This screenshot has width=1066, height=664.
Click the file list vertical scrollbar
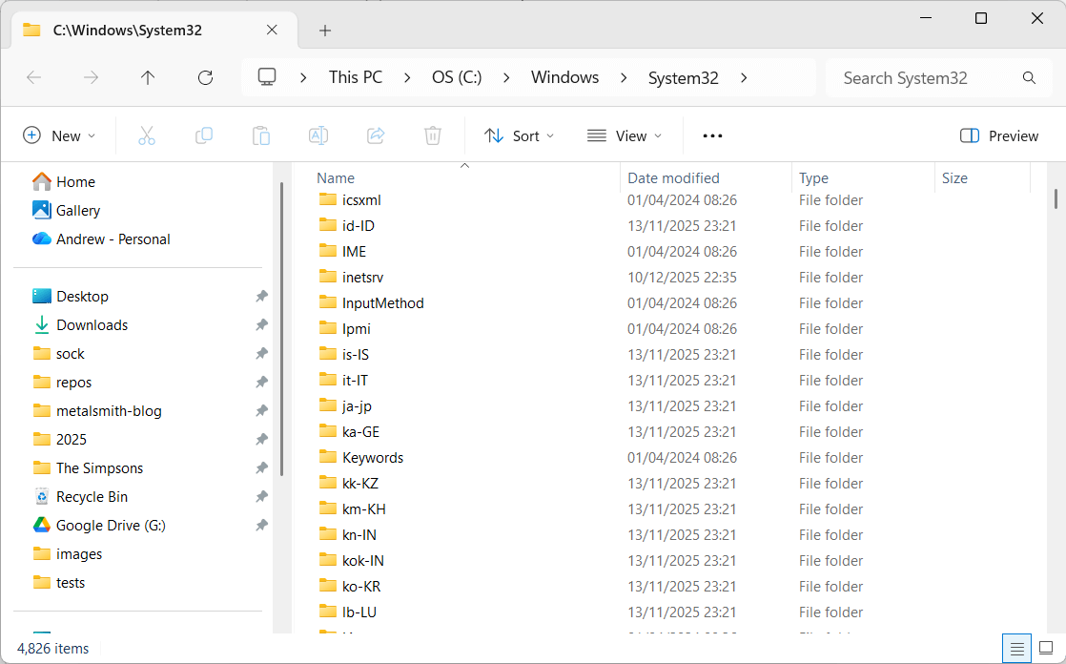[x=1056, y=198]
